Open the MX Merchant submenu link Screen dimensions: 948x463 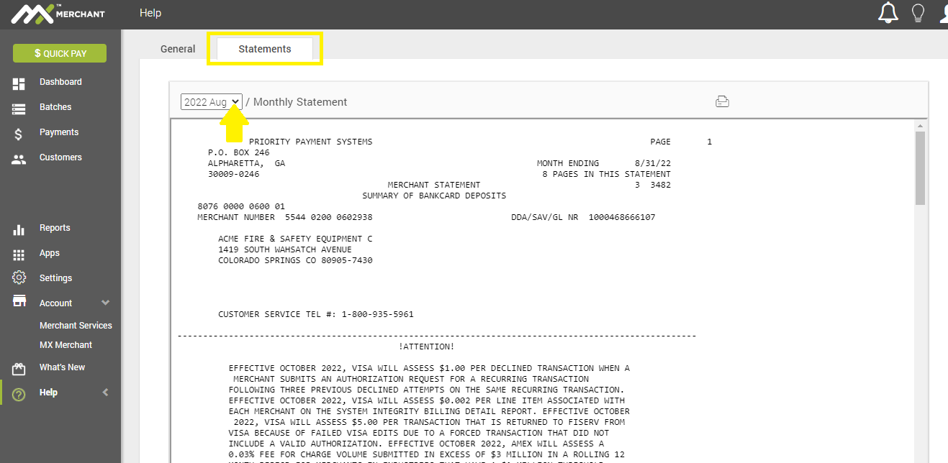(x=66, y=345)
